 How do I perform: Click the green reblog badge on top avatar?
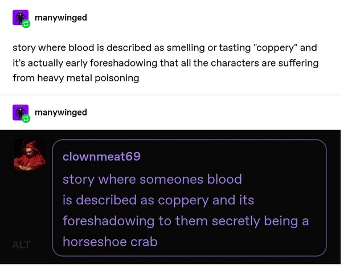click(x=26, y=24)
